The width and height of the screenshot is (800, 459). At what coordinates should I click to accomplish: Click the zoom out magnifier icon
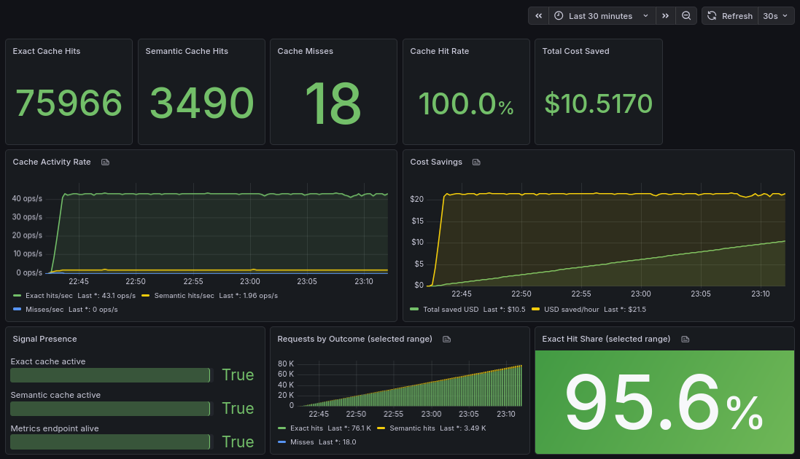[686, 15]
